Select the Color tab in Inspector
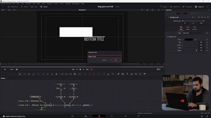Screen dimensions: 211x118 [181, 28]
